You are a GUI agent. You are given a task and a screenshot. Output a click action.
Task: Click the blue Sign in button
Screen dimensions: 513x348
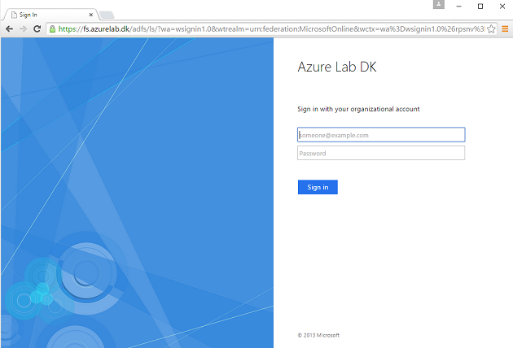pos(318,187)
